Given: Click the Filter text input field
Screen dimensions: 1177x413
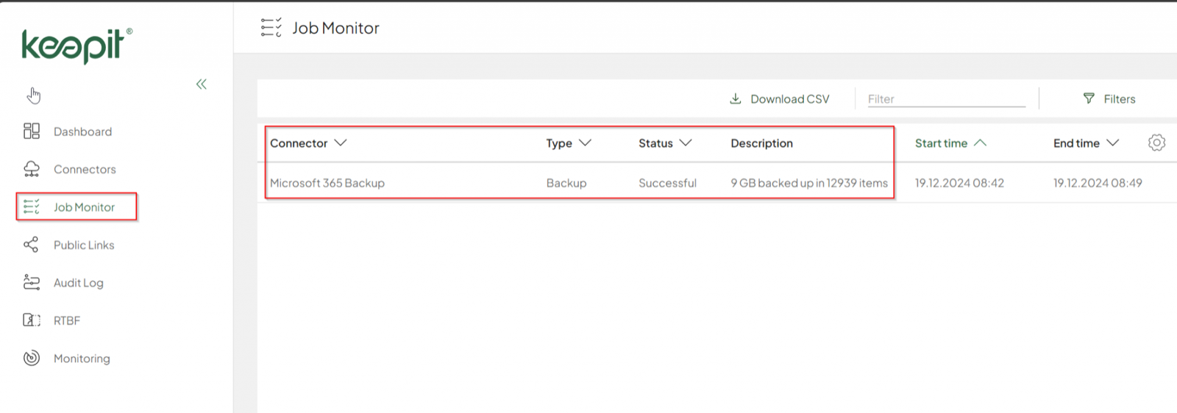Looking at the screenshot, I should click(946, 98).
